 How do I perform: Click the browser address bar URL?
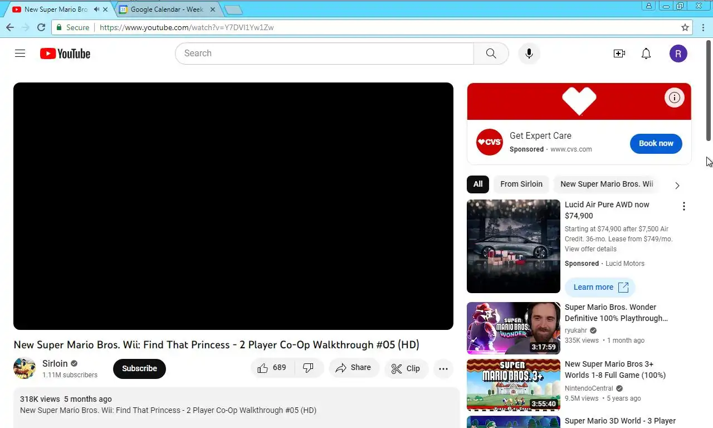tap(186, 27)
